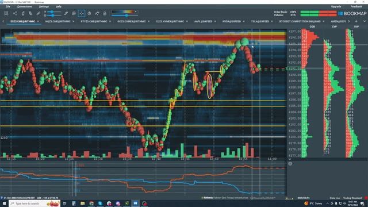Click the SVP column header
The image size is (368, 207).
coord(356,27)
